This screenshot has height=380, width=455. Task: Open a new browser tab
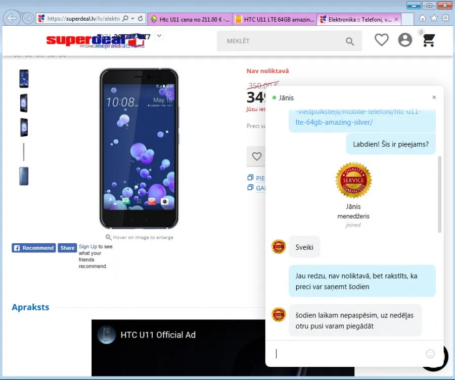(407, 19)
